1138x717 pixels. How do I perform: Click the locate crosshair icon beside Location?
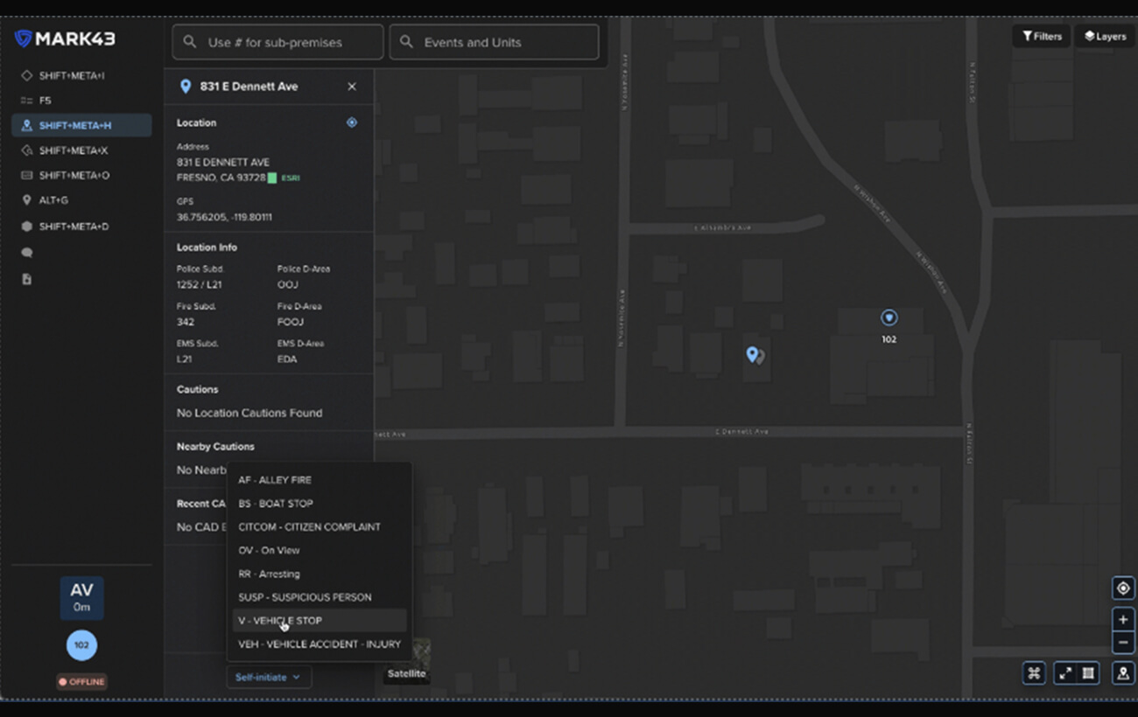coord(352,122)
